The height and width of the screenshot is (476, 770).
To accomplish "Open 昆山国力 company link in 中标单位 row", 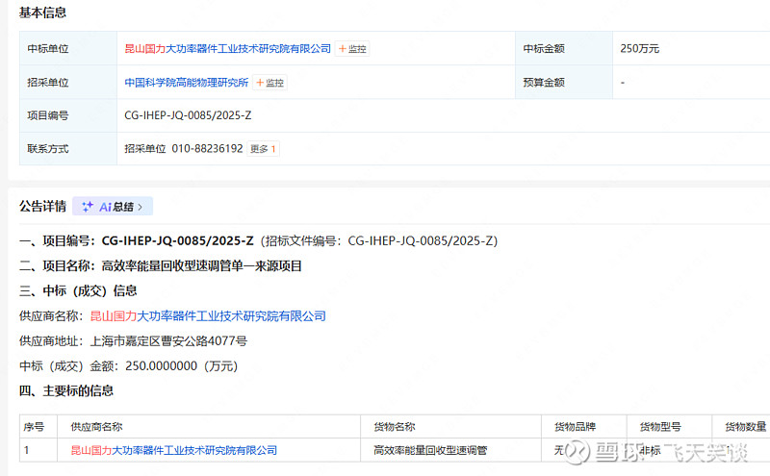I will click(228, 49).
